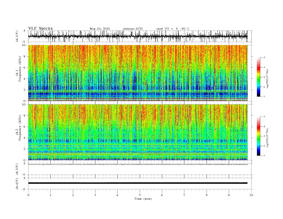The width and height of the screenshot is (283, 219).
Task: Click the ch.1 spectrogram color scale bar
Action: [x=258, y=77]
